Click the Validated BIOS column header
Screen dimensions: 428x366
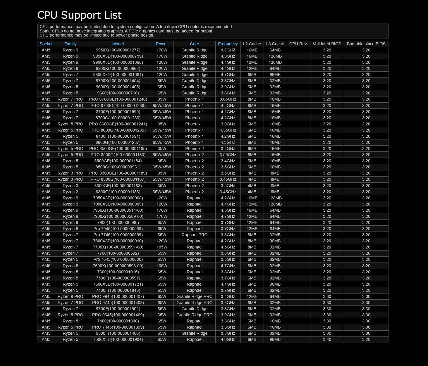[x=327, y=44]
